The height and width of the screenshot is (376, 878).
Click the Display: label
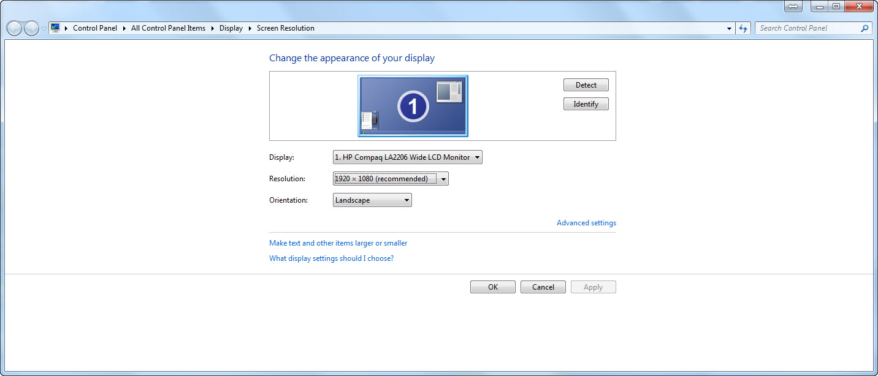[282, 157]
